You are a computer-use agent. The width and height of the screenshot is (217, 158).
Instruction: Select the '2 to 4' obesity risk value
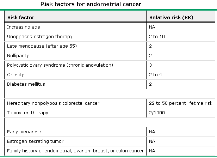[155, 74]
